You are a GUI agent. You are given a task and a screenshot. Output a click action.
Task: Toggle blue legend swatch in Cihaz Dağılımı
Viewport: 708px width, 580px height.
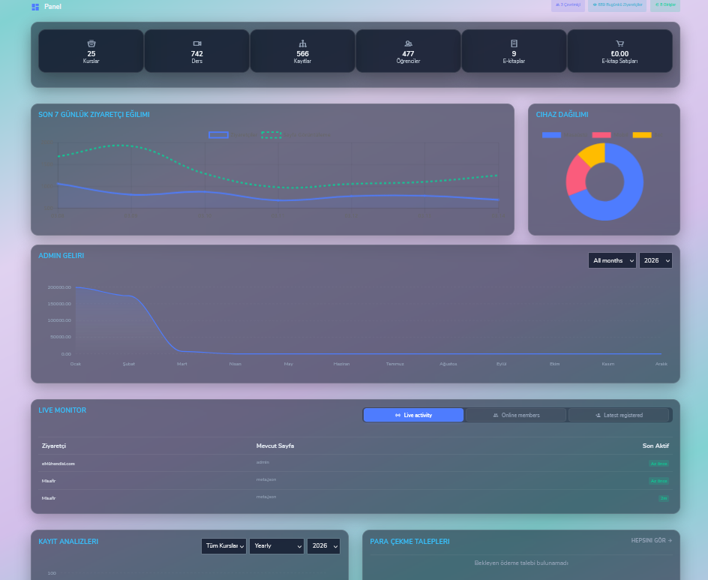pos(551,134)
